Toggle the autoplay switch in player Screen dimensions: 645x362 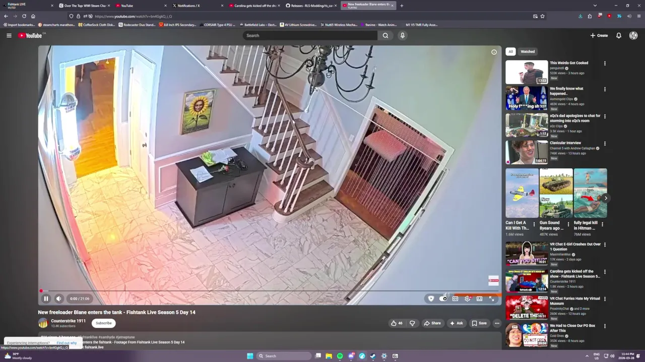pos(443,299)
